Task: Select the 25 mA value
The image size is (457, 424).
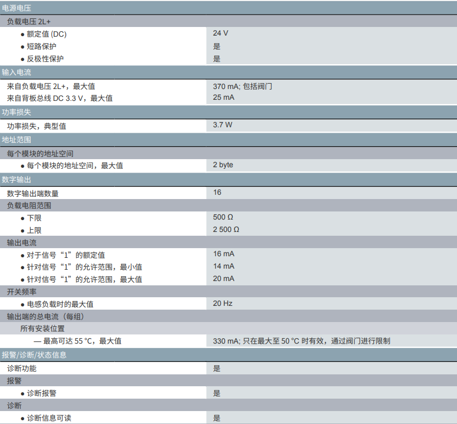Action: click(224, 98)
